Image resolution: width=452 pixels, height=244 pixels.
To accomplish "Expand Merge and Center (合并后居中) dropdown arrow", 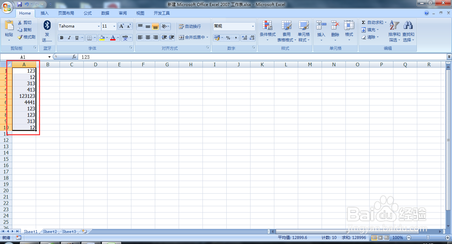I will coord(207,37).
